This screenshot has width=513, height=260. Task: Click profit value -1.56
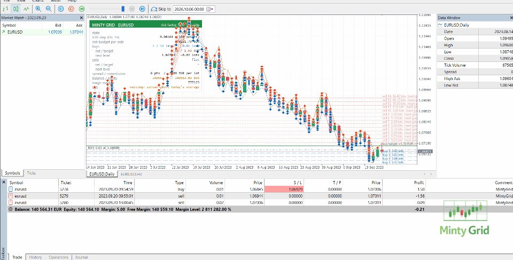pyautogui.click(x=419, y=196)
